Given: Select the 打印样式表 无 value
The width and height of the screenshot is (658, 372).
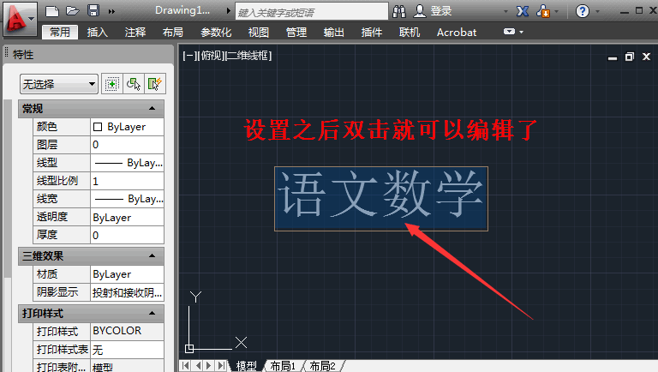Looking at the screenshot, I should tap(127, 350).
